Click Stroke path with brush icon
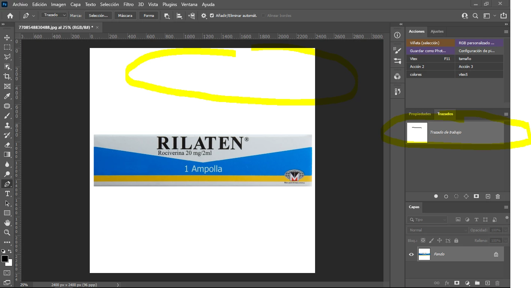This screenshot has width=531, height=288. pyautogui.click(x=446, y=196)
